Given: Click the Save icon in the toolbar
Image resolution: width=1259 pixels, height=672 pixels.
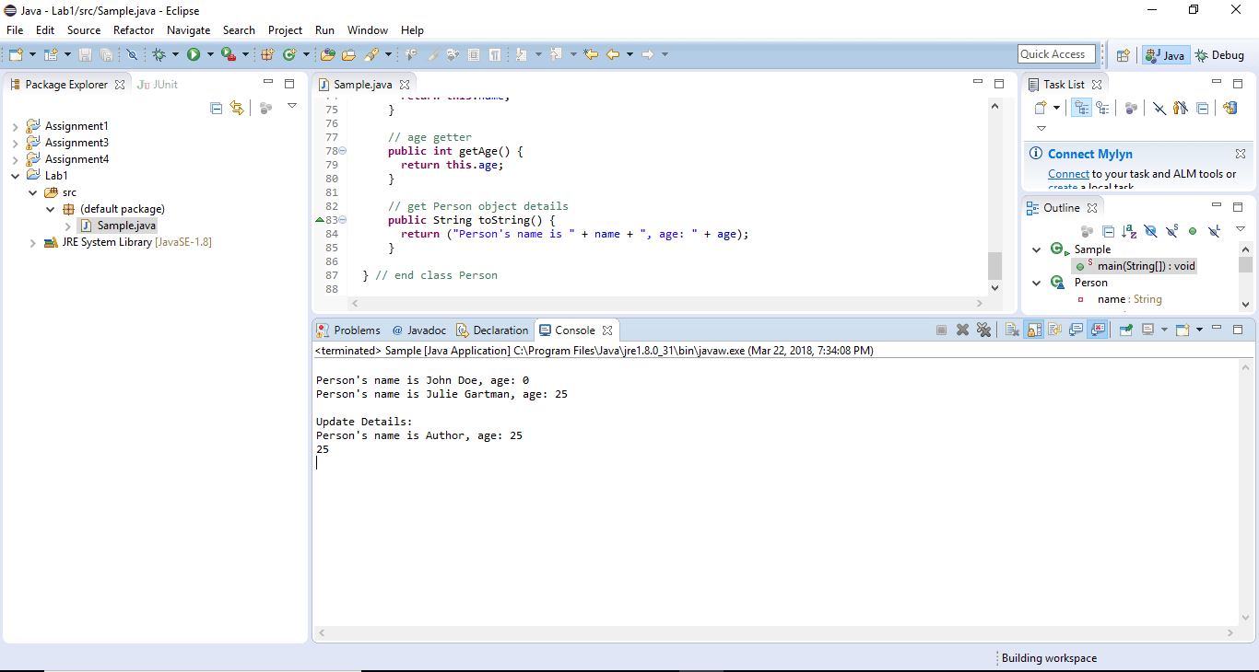Looking at the screenshot, I should click(x=87, y=53).
